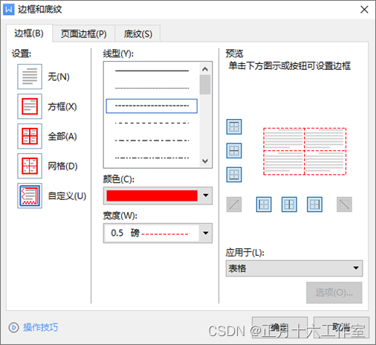
Task: Select the dash-dot-dot line style
Action: point(152,158)
